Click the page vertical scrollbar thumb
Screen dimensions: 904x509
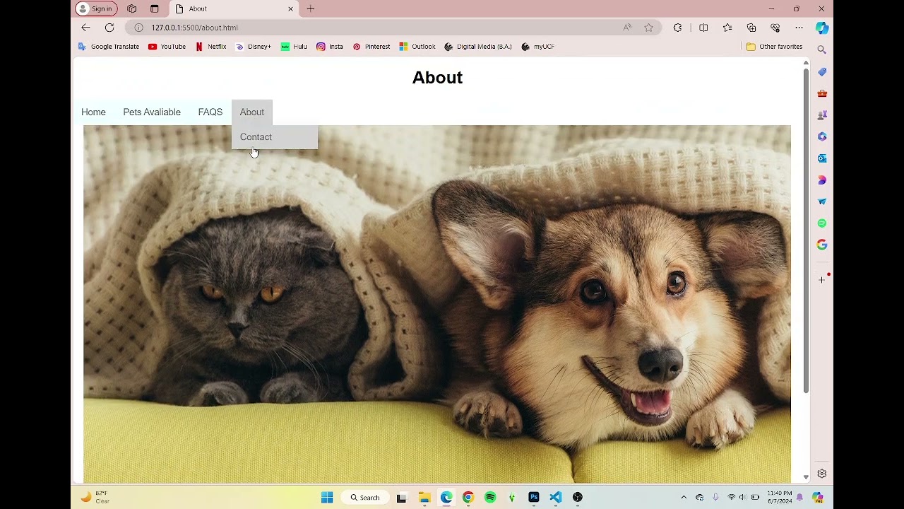[x=806, y=232]
